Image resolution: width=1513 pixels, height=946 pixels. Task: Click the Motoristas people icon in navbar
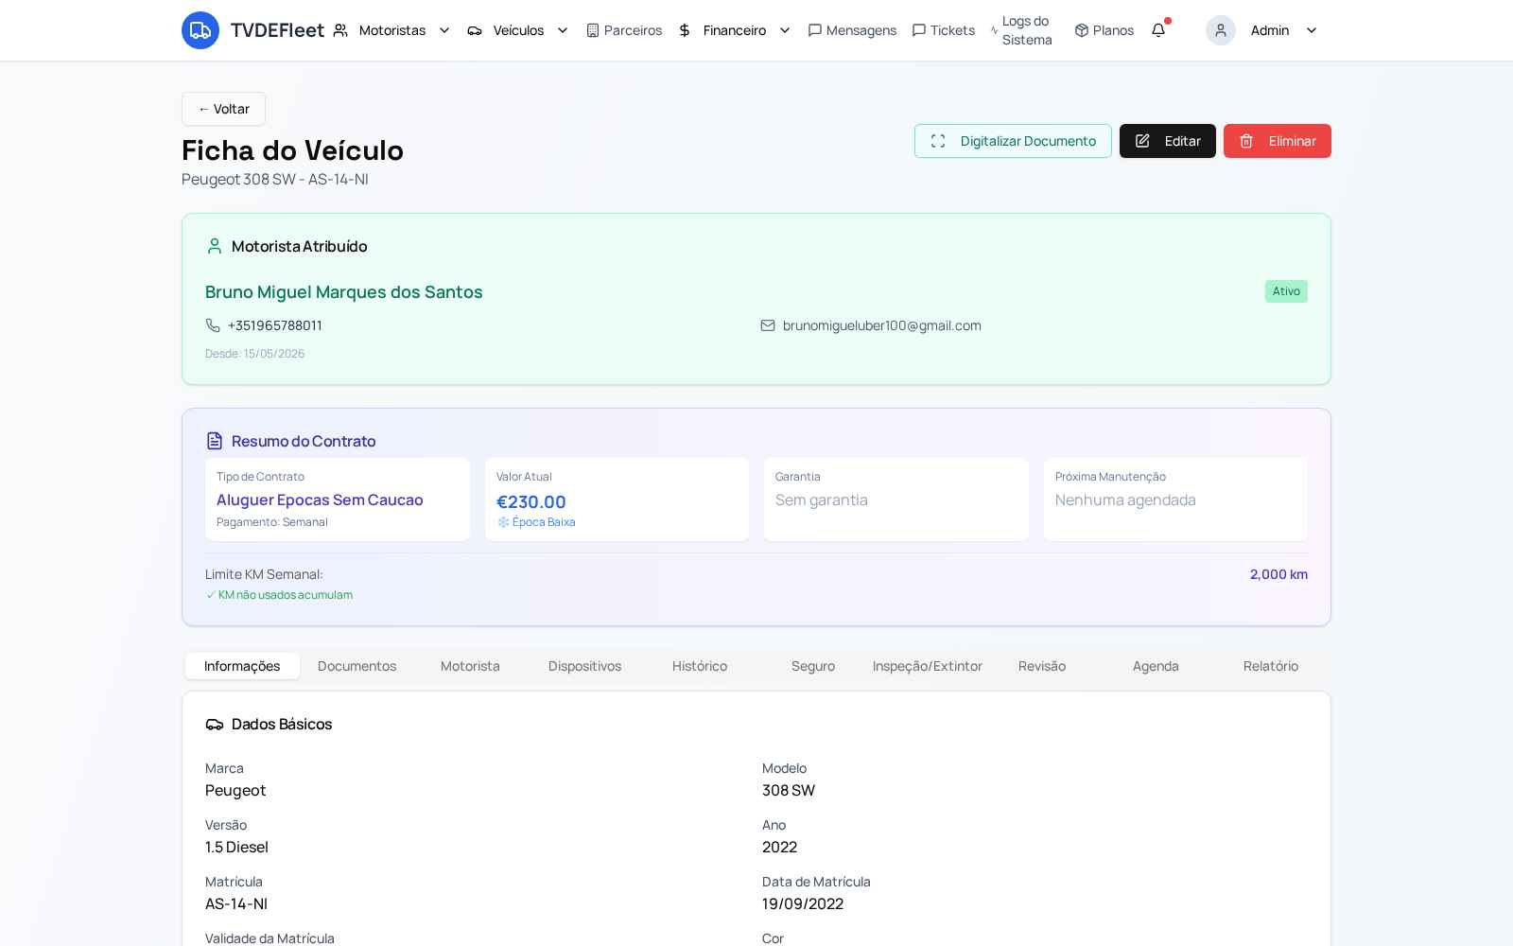pos(340,30)
